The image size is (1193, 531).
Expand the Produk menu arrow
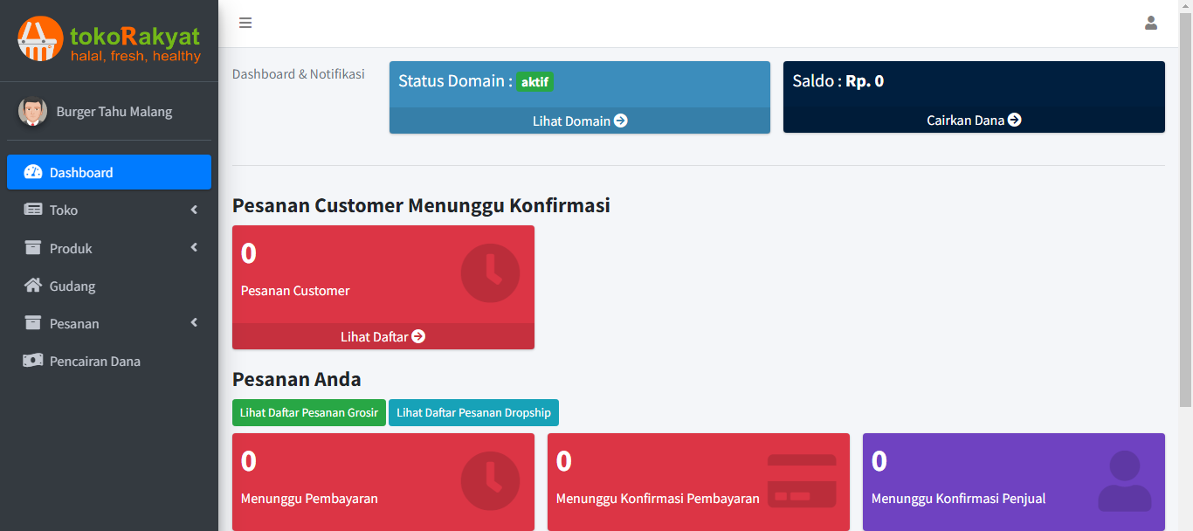coord(194,248)
